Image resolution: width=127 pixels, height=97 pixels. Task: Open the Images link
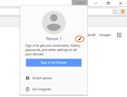(105, 35)
